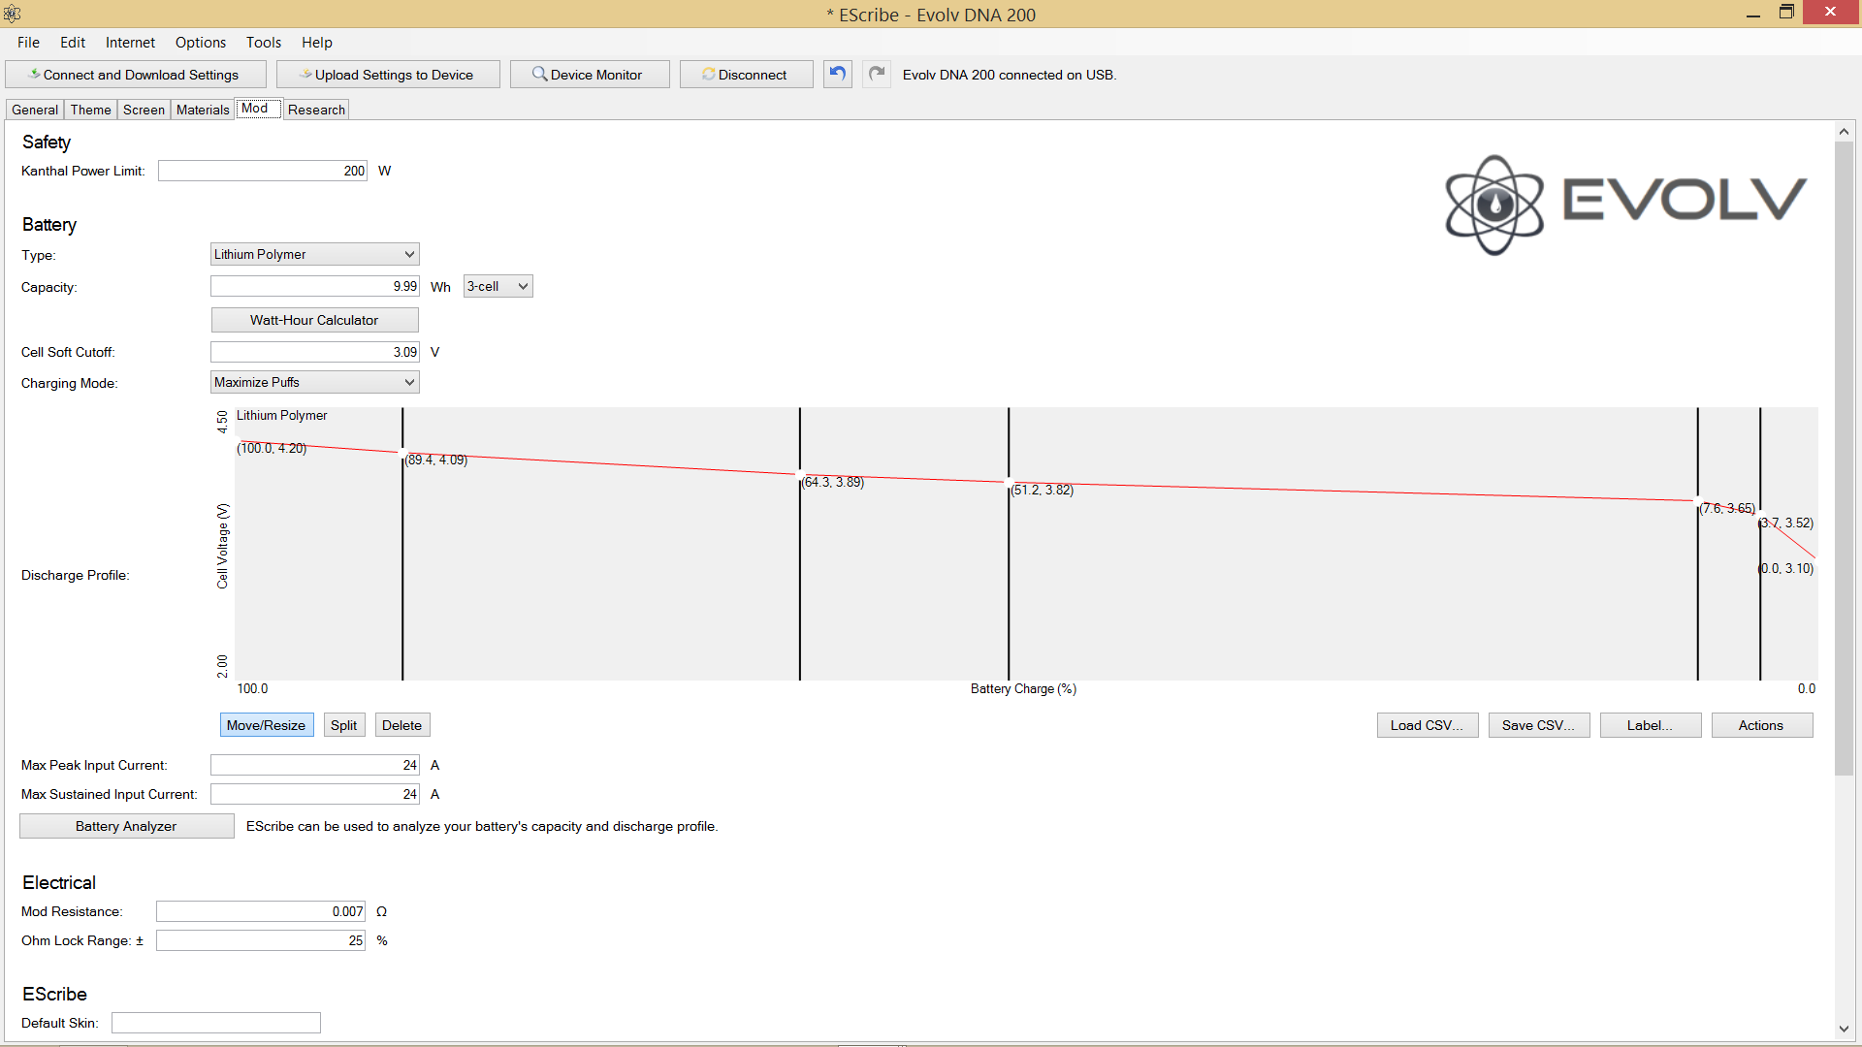This screenshot has height=1047, width=1862.
Task: Open Device Monitor with magnifier icon
Action: pos(589,75)
